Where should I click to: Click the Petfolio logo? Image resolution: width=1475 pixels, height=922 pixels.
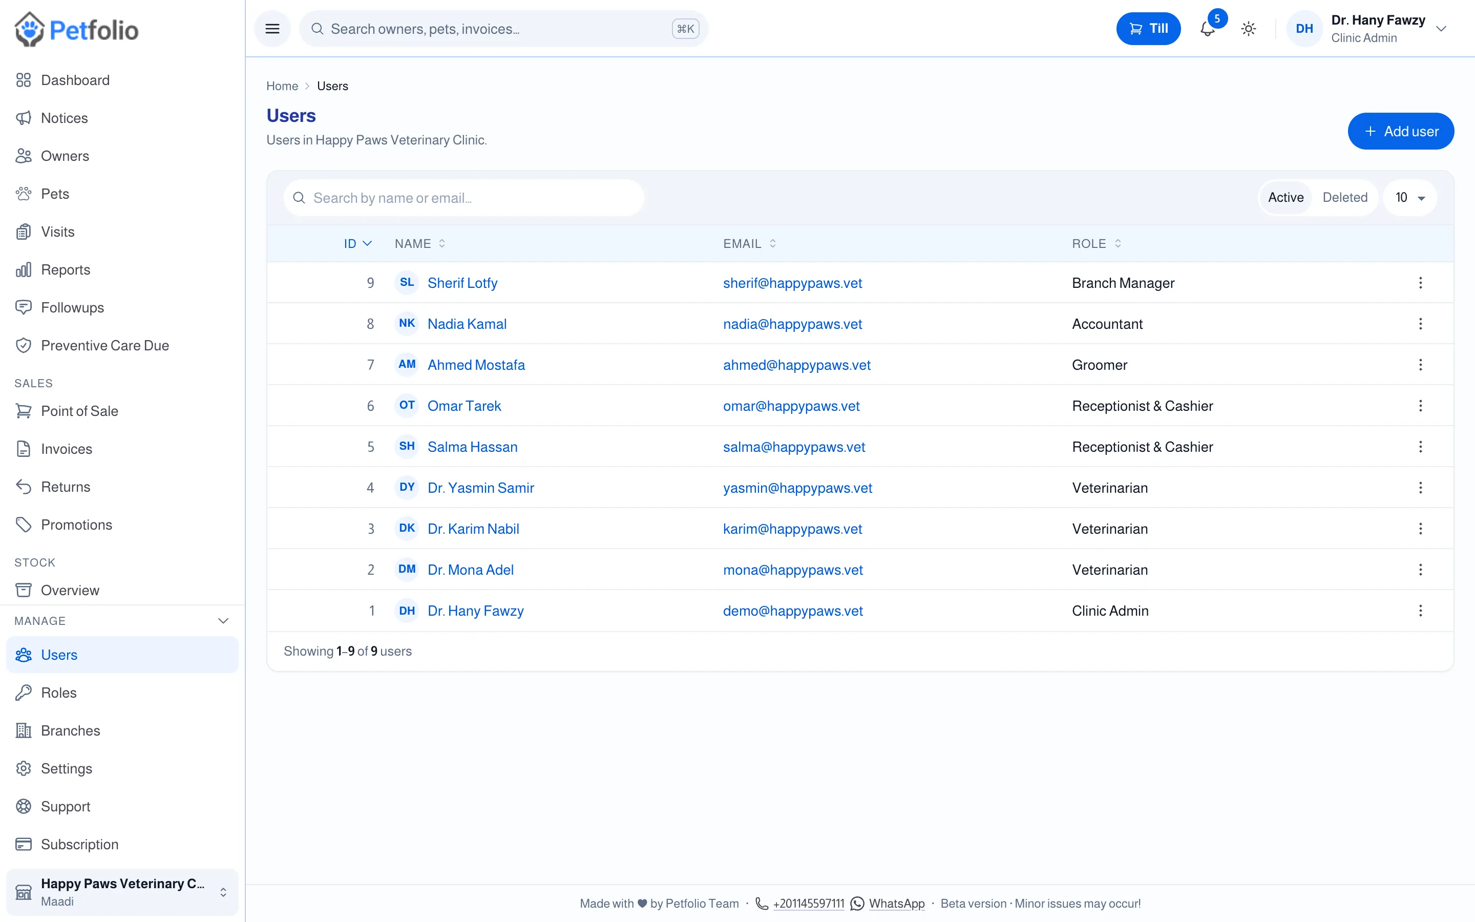pyautogui.click(x=77, y=29)
